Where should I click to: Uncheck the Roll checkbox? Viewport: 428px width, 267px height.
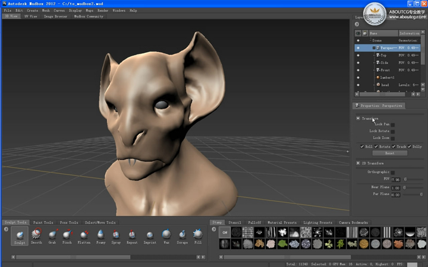[x=362, y=147]
